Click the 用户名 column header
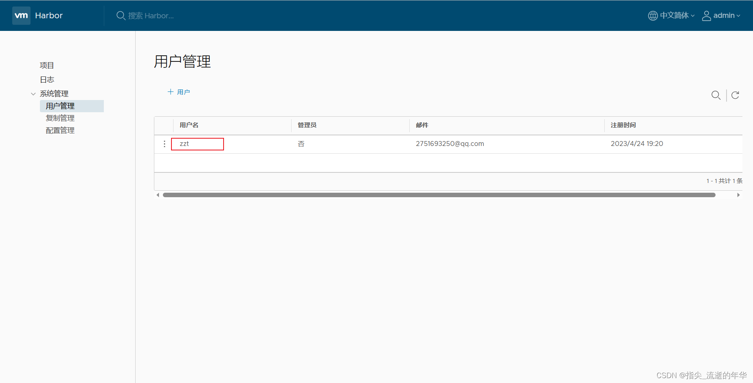 point(189,125)
